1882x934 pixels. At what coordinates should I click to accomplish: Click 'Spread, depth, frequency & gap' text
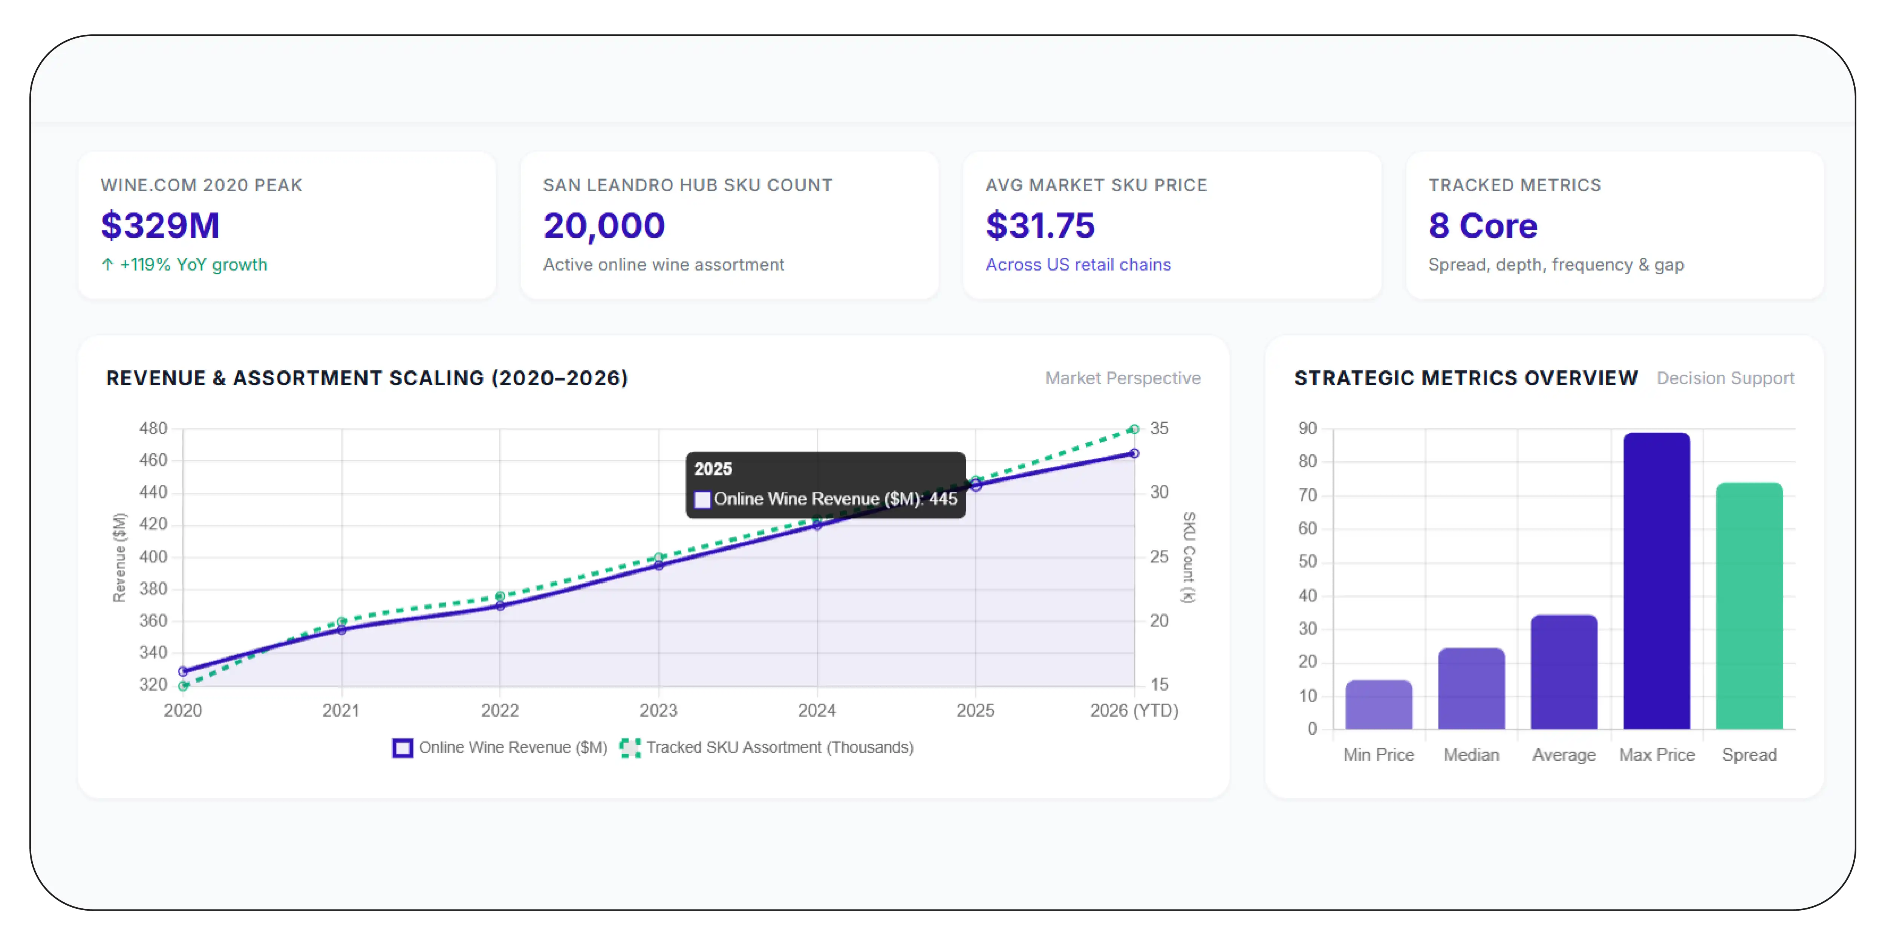tap(1556, 264)
